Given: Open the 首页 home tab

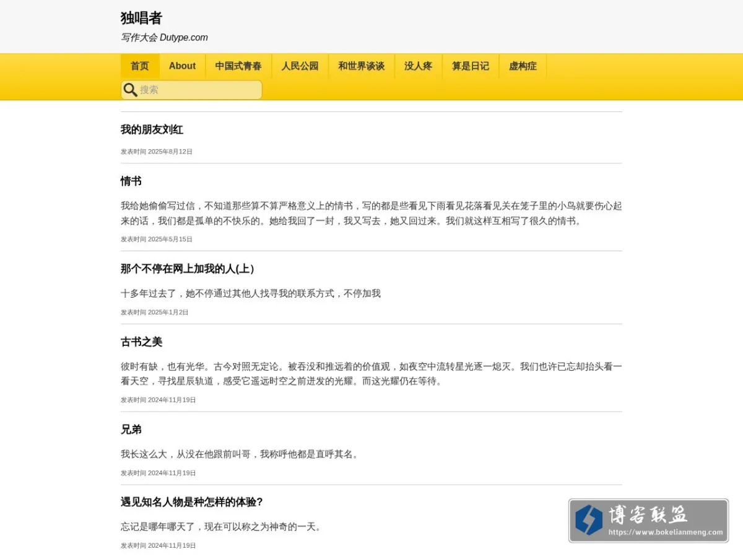Looking at the screenshot, I should [140, 66].
